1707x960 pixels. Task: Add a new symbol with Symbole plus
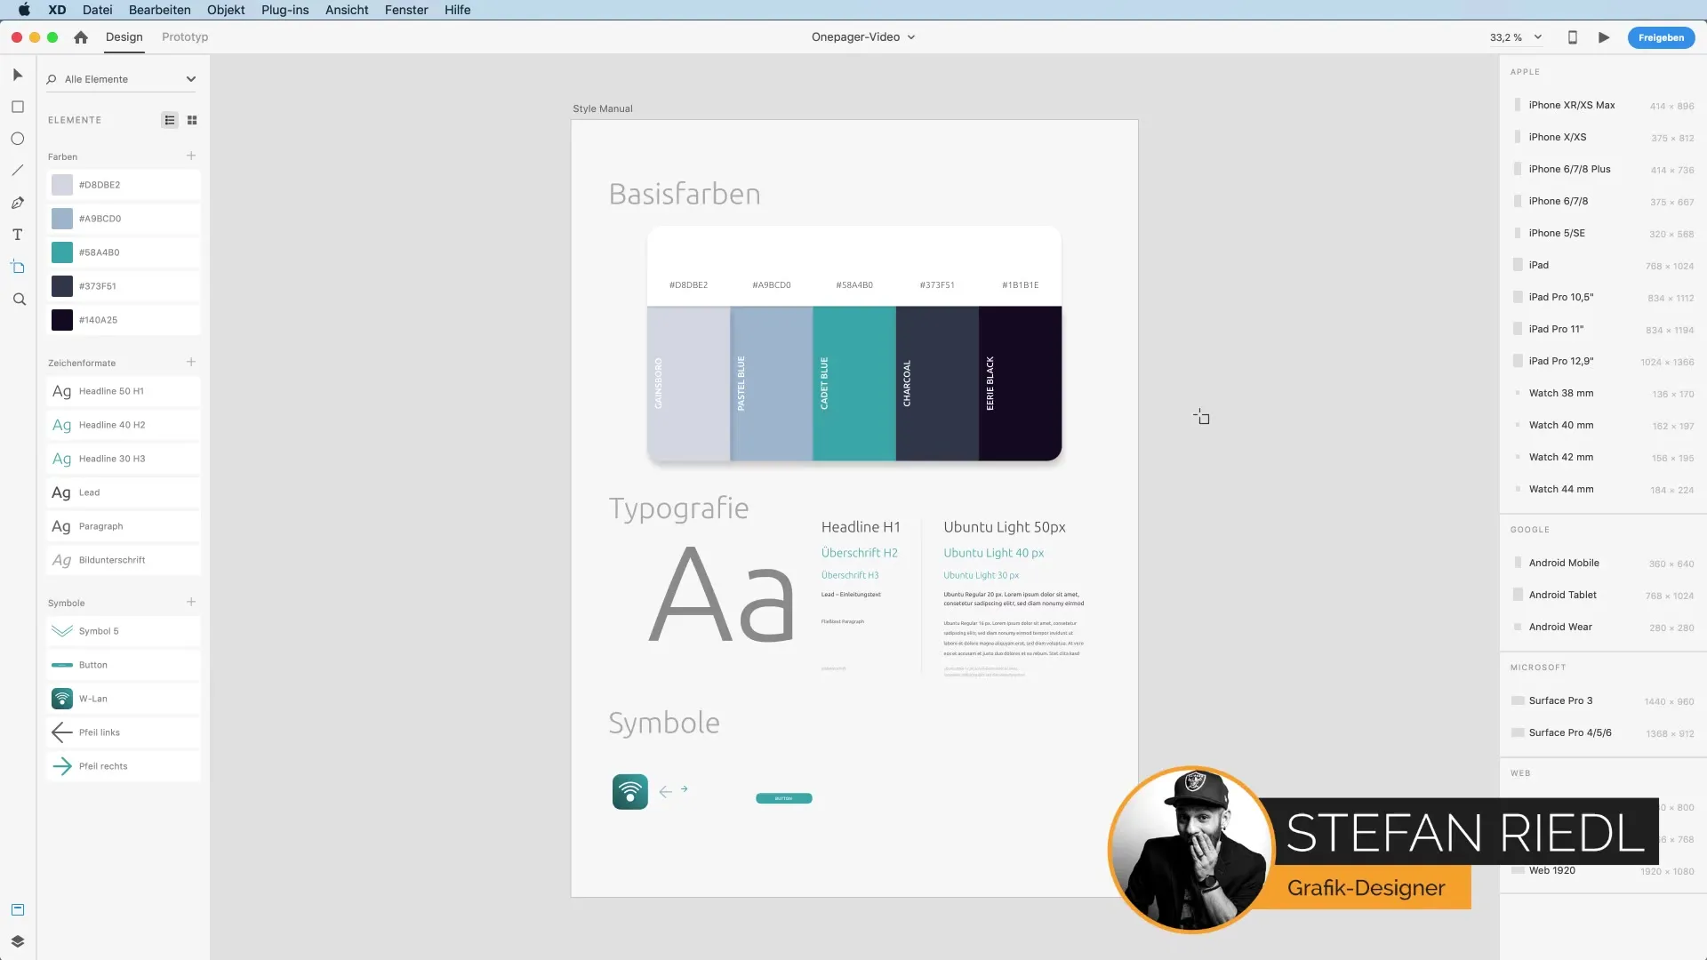[x=191, y=602]
